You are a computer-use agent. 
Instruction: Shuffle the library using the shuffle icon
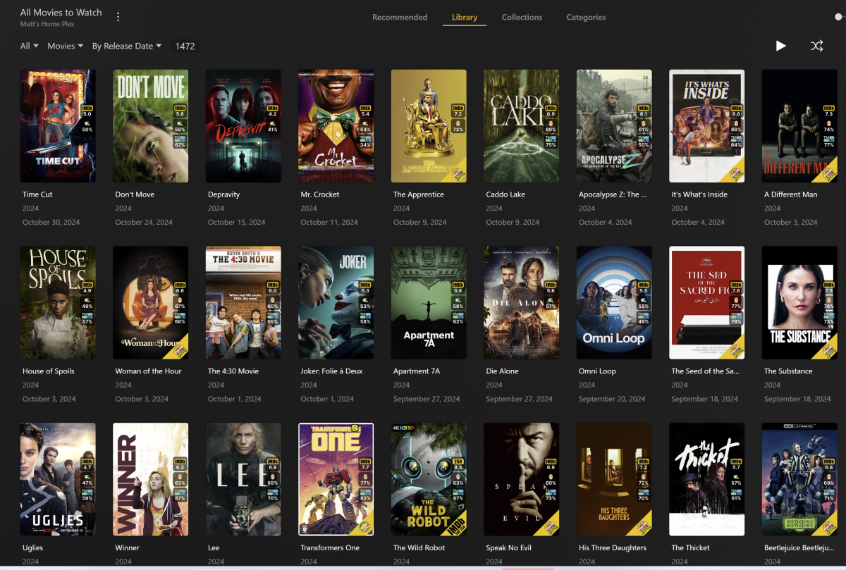(x=816, y=45)
